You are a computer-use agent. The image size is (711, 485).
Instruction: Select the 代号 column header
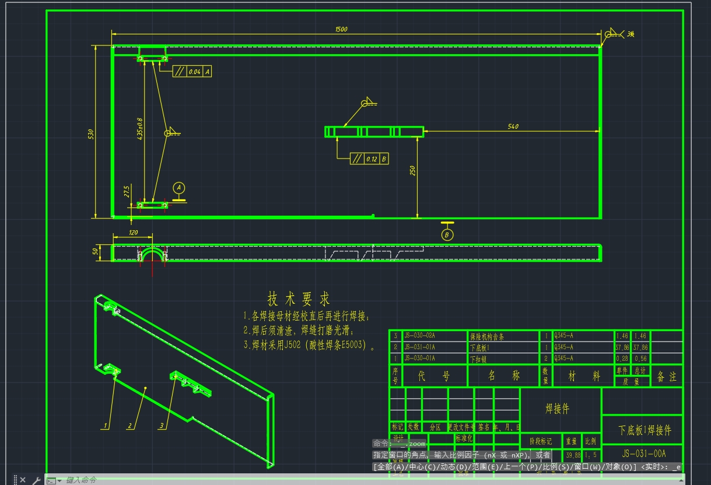pyautogui.click(x=435, y=377)
